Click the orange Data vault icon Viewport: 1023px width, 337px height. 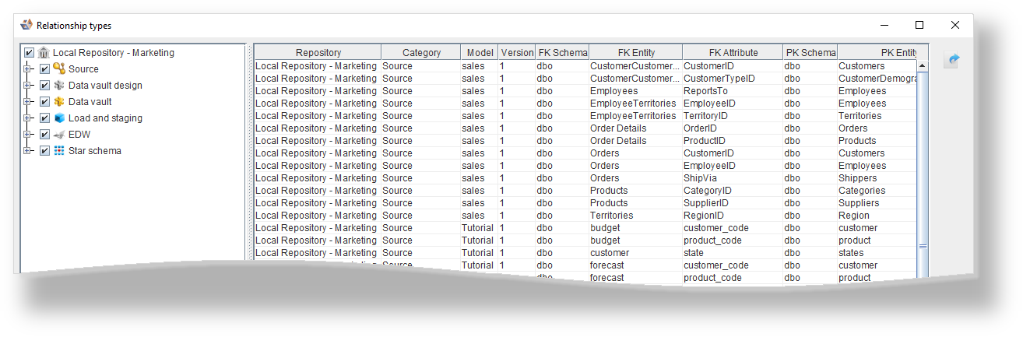[59, 102]
